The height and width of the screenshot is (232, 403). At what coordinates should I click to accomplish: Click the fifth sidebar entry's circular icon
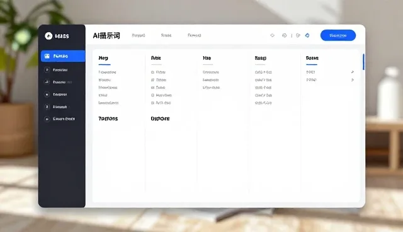pyautogui.click(x=47, y=107)
